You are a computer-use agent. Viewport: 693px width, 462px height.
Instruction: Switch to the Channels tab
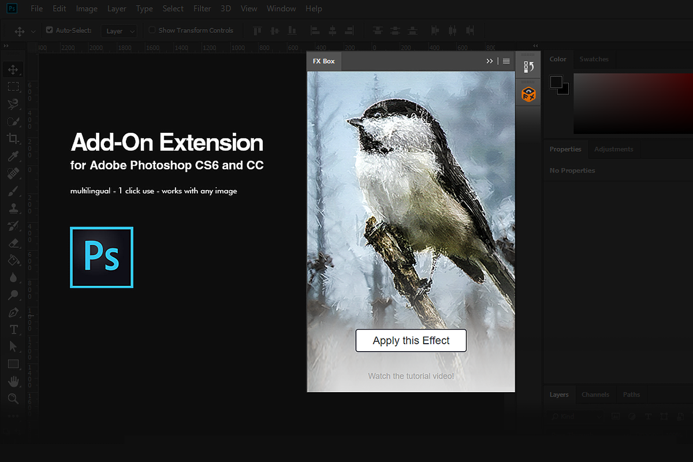595,394
